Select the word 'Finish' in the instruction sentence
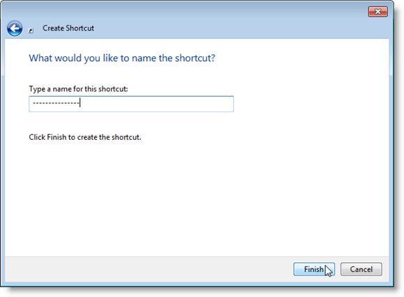404x297 pixels. 56,137
